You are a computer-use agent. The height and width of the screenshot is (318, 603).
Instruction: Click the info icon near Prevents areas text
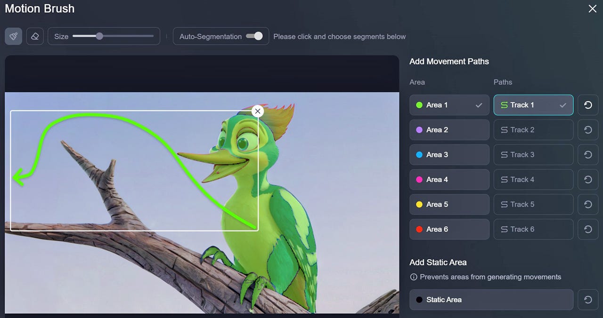(x=413, y=277)
